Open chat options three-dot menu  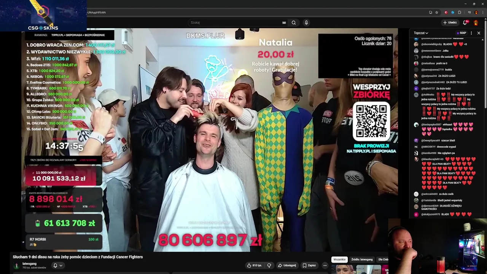(x=471, y=33)
